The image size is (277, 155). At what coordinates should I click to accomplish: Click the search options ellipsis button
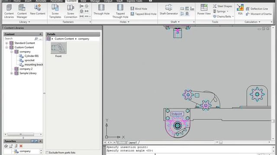(x=40, y=39)
